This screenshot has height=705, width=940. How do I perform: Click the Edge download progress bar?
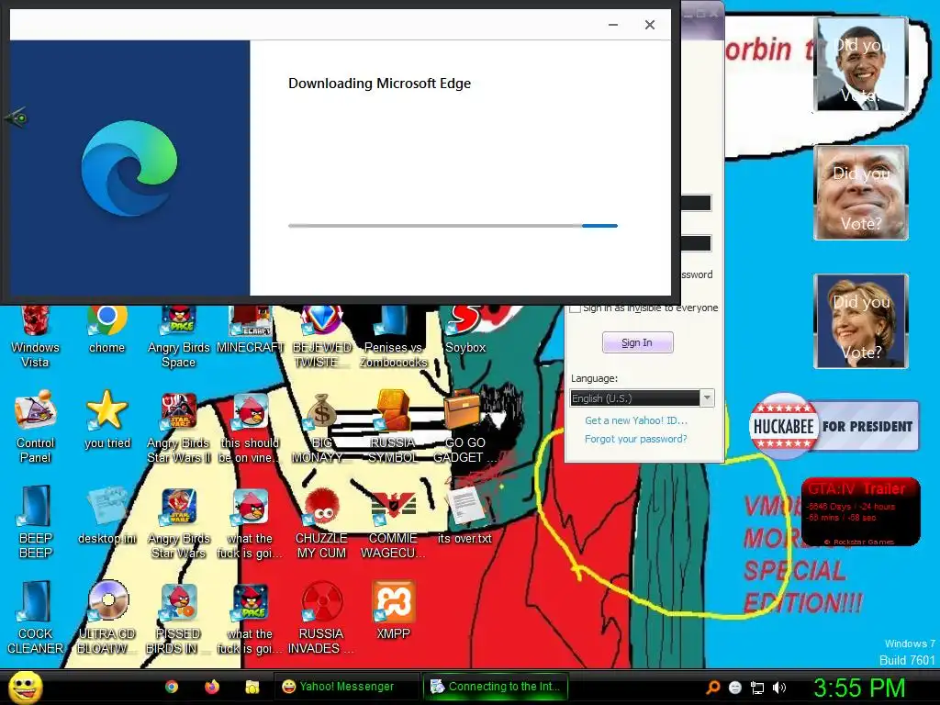click(x=453, y=226)
